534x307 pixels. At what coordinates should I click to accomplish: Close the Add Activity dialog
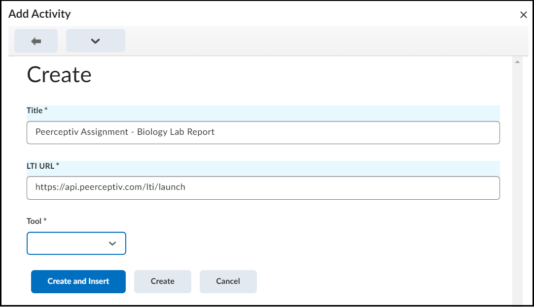(523, 15)
